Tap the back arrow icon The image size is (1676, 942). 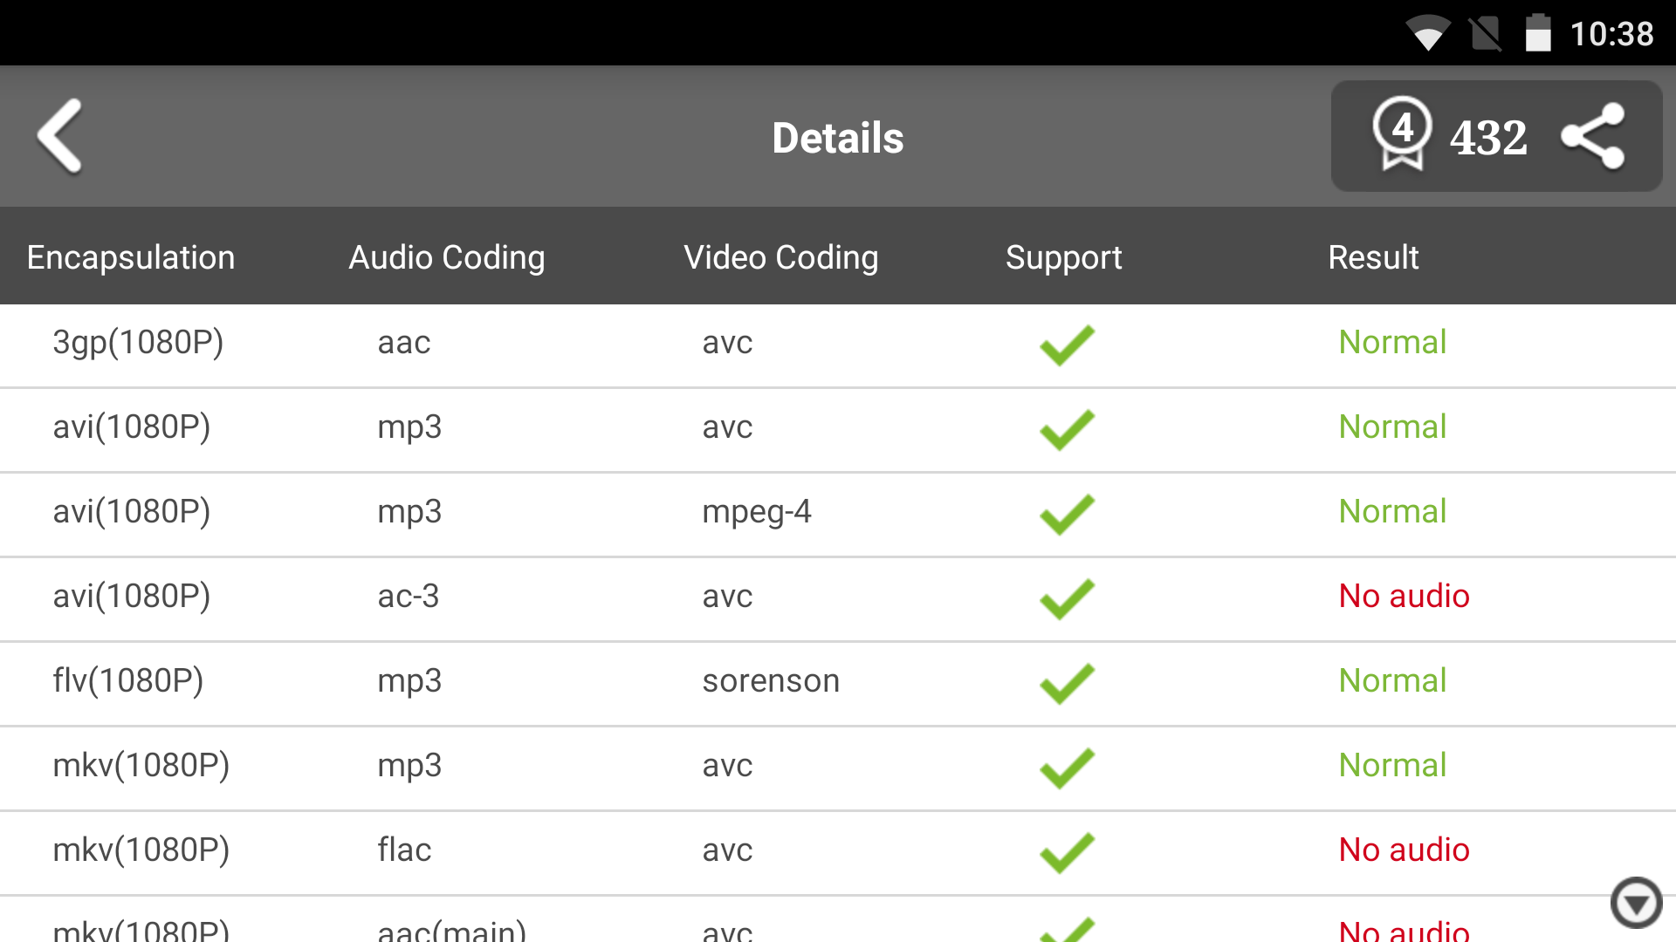pos(60,136)
